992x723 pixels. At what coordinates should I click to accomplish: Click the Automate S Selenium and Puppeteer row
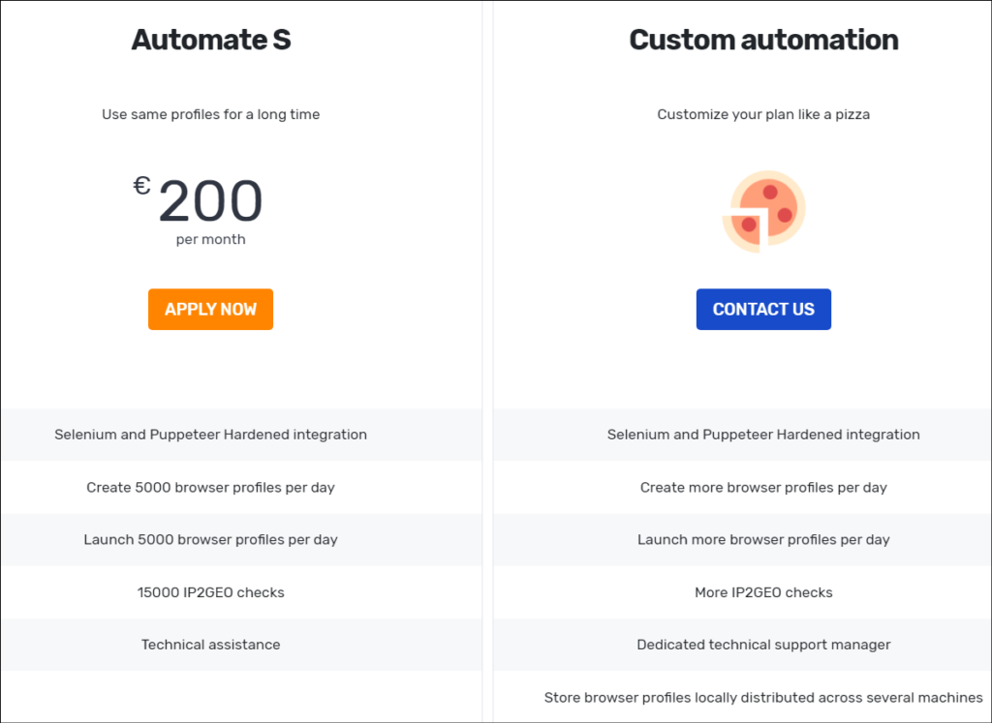pos(241,435)
